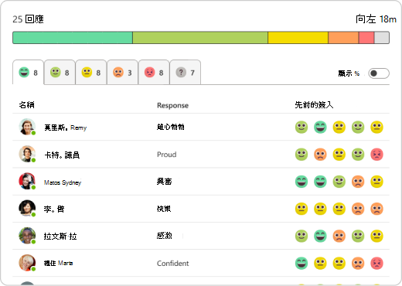
Task: Open the green smiling emoji tab
Action: (x=60, y=73)
